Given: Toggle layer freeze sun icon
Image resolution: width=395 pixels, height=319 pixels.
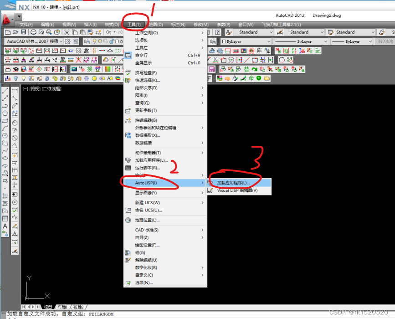Looking at the screenshot, I should click(100, 41).
